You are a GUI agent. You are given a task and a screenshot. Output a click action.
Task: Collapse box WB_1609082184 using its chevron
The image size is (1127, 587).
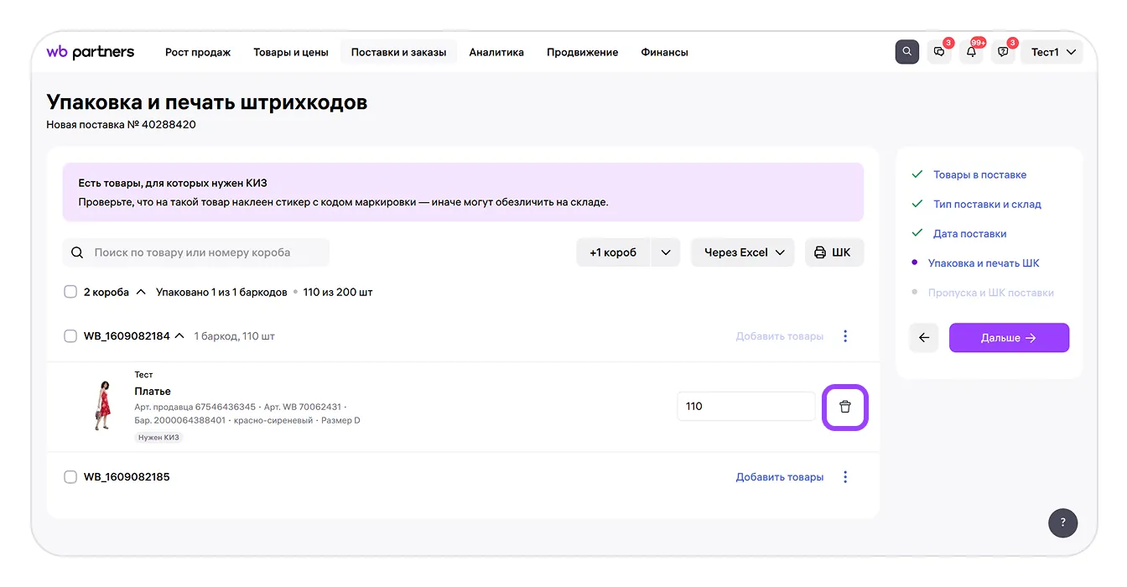click(x=179, y=336)
